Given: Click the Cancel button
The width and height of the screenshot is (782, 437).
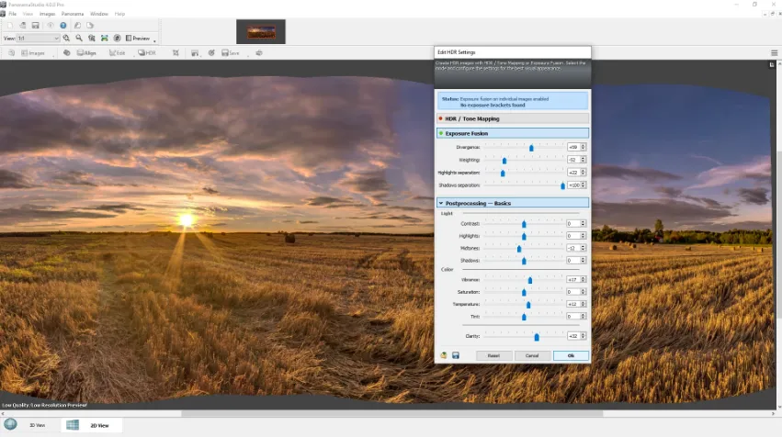Looking at the screenshot, I should pyautogui.click(x=532, y=356).
